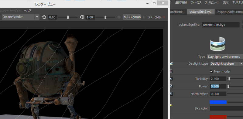Open the sRGB gamma view transform dropdown
This screenshot has height=119, width=243.
[132, 17]
